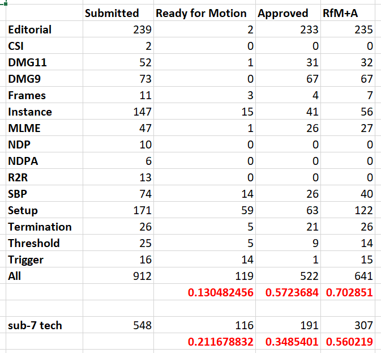This screenshot has height=353, width=381.
Task: Select the 'Approved' header cell
Action: click(288, 12)
